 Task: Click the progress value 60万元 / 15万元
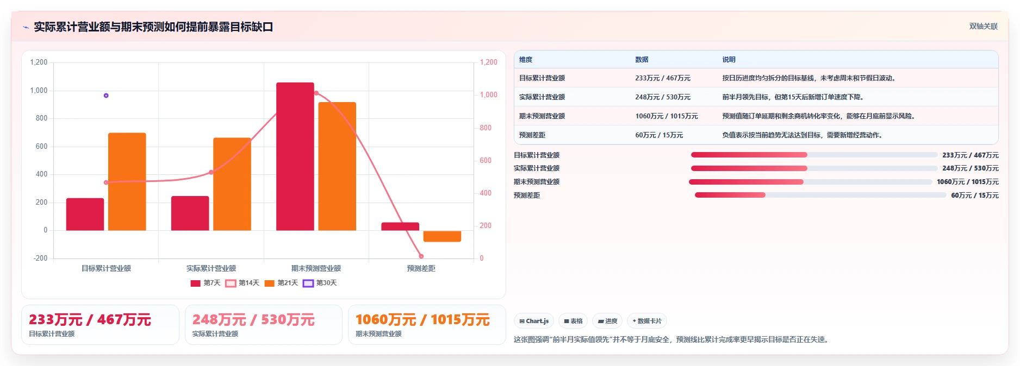click(975, 195)
